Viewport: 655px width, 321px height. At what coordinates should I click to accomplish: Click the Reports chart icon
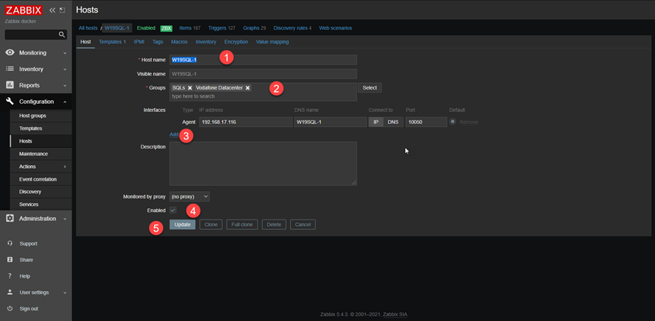10,85
